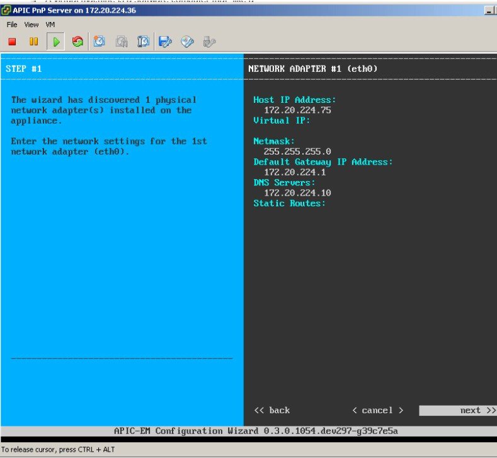Select the Host IP Address value 172.20.224.75
Viewport: 497px width, 458px height.
[x=297, y=110]
